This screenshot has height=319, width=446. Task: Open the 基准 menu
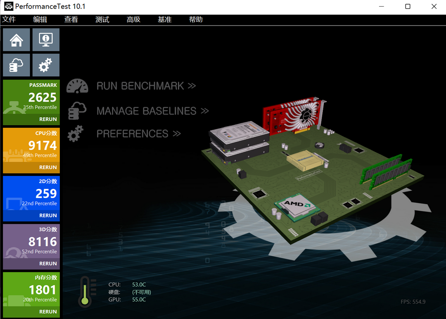coord(165,19)
